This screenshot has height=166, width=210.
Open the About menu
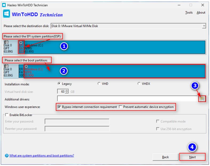tap(201, 13)
